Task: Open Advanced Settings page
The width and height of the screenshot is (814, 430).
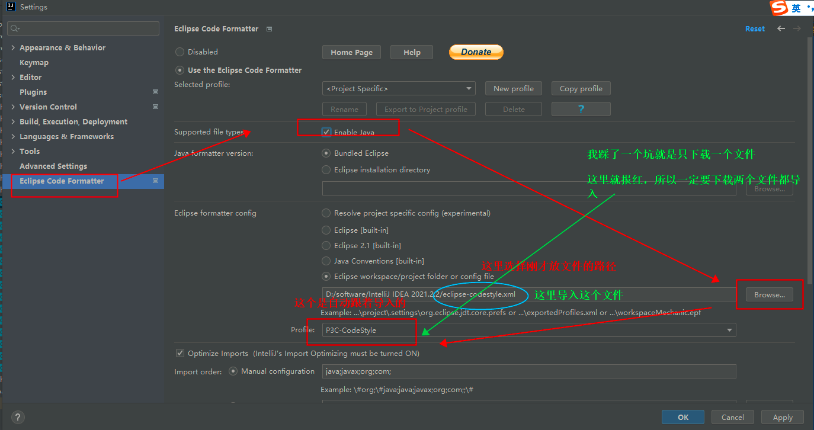Action: coord(53,166)
